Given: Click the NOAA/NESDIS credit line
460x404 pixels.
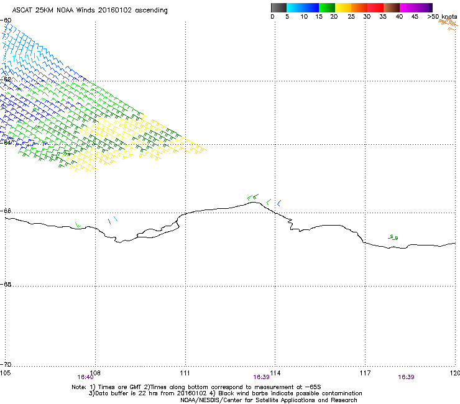Looking at the screenshot, I should 269,400.
